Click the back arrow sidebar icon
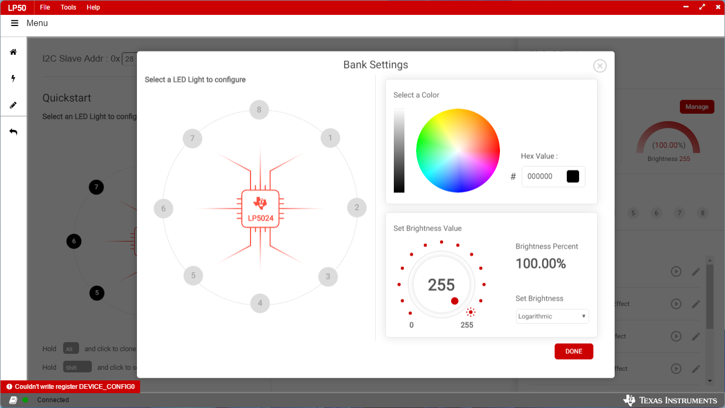The image size is (725, 408). (13, 132)
